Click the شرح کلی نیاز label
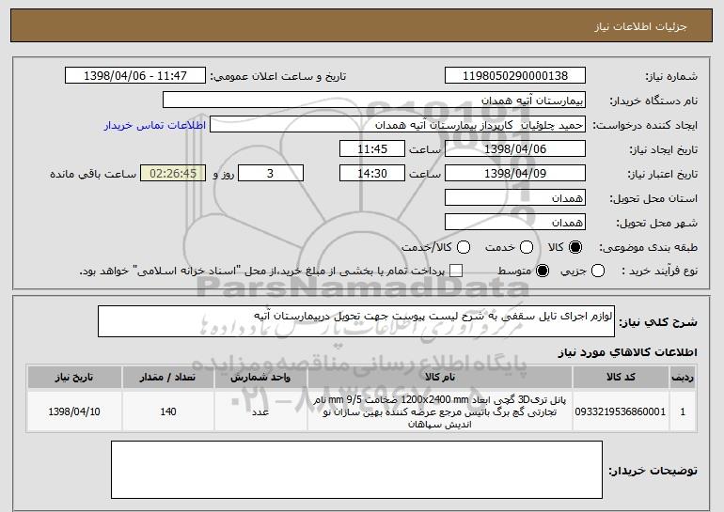 pos(658,322)
